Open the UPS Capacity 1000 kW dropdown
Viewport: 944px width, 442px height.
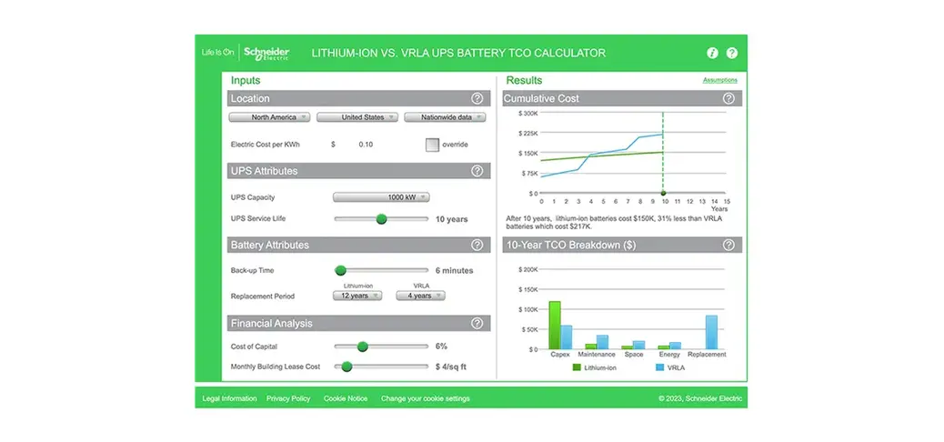[381, 197]
